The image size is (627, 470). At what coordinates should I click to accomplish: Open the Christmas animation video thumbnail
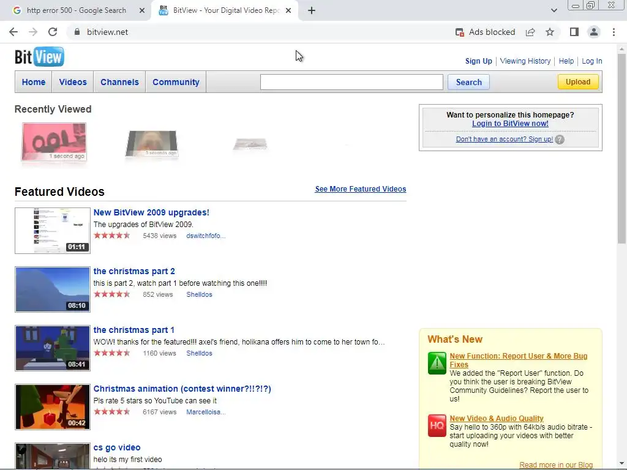point(53,407)
